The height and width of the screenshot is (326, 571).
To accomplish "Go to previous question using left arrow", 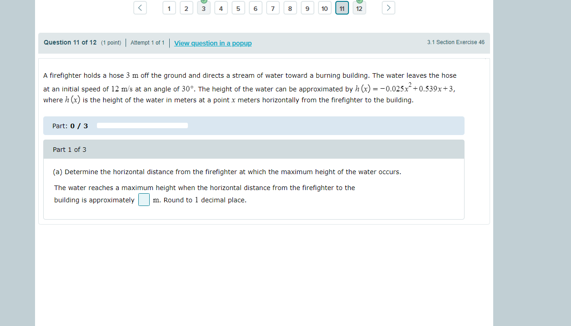I will click(140, 8).
